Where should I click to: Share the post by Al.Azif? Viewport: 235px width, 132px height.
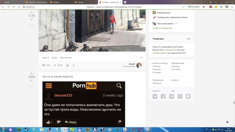pos(74,65)
